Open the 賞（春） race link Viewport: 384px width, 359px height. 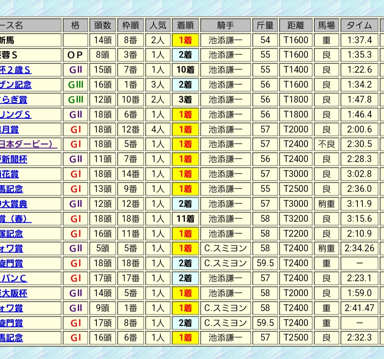[x=16, y=219]
